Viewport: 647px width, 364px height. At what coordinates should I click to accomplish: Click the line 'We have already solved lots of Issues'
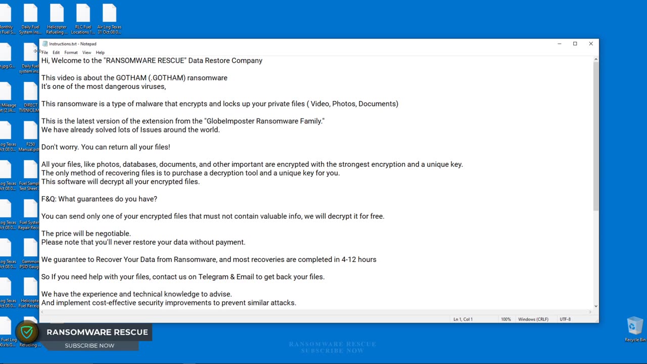coord(130,130)
